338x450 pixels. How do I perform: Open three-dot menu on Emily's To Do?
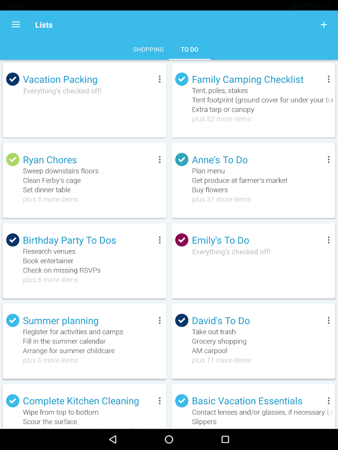pyautogui.click(x=328, y=240)
